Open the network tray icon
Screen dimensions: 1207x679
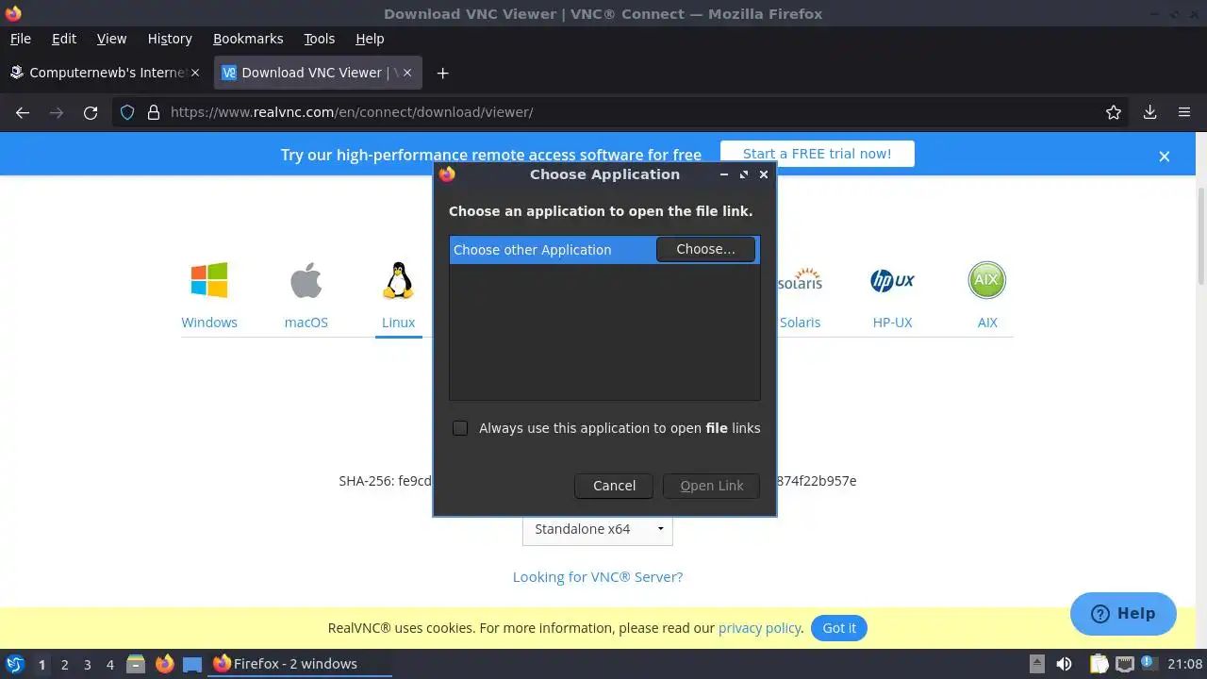click(1124, 664)
